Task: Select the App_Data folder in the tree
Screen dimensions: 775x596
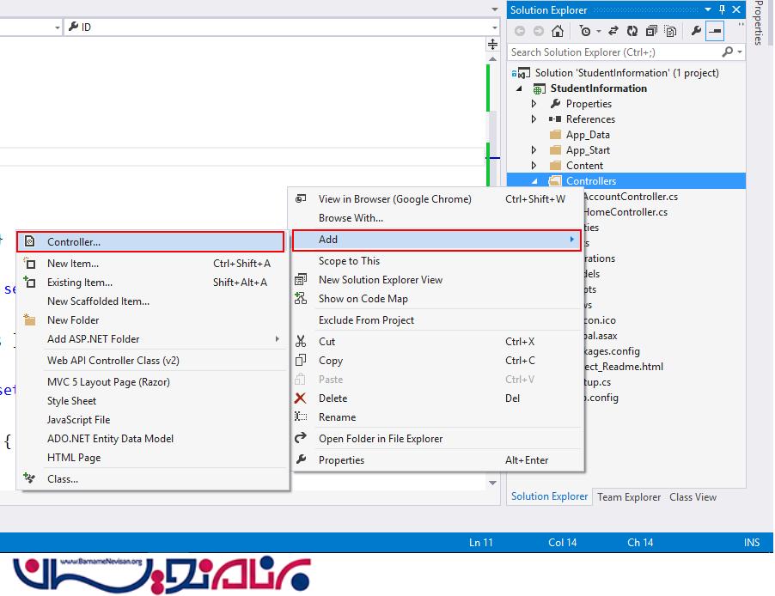Action: pos(588,135)
